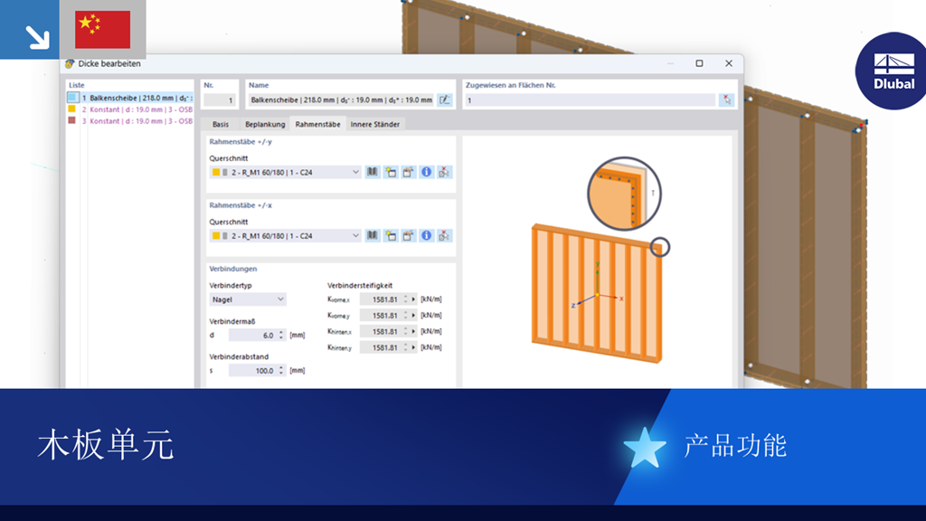
Task: Click the edit name icon beside Name field
Action: tap(444, 100)
